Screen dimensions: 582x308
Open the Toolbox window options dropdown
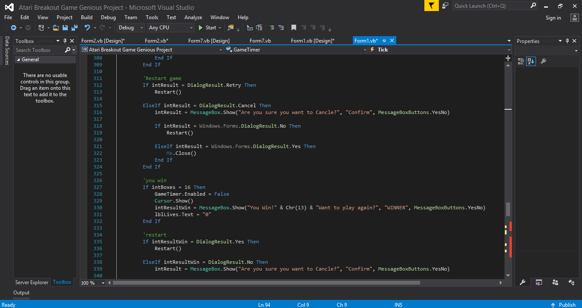point(58,41)
